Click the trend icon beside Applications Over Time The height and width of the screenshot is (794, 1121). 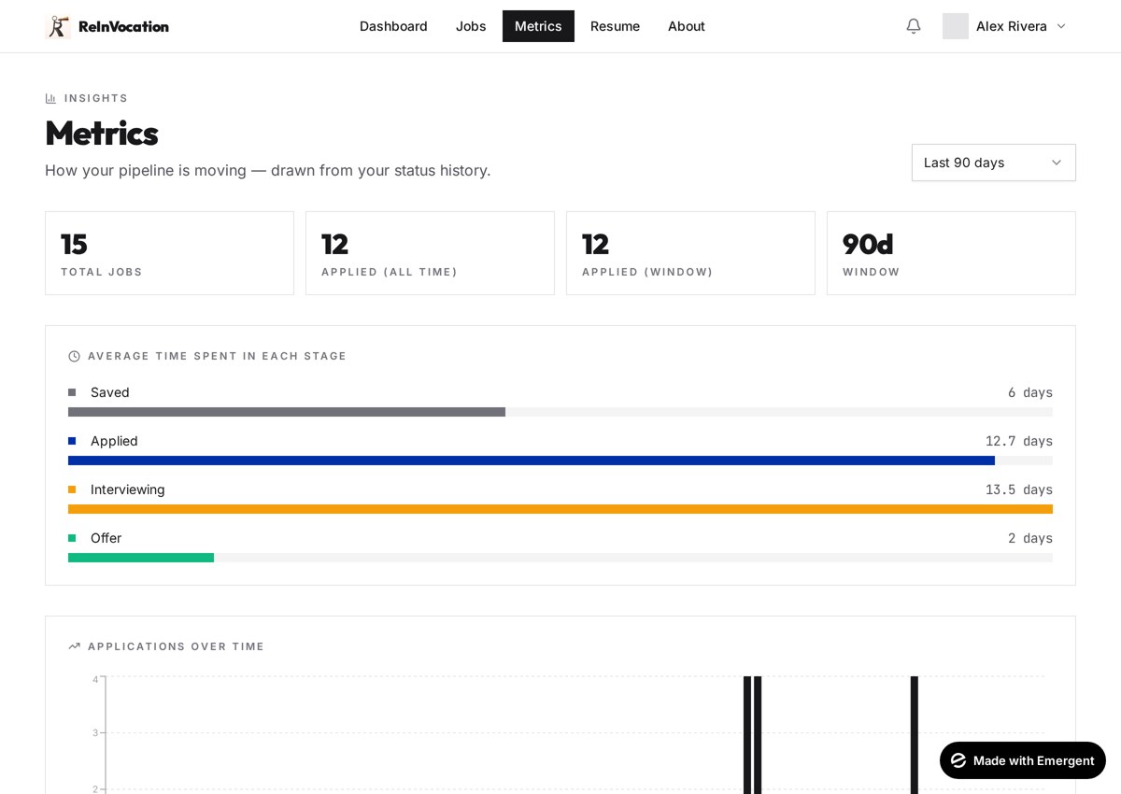(x=75, y=646)
